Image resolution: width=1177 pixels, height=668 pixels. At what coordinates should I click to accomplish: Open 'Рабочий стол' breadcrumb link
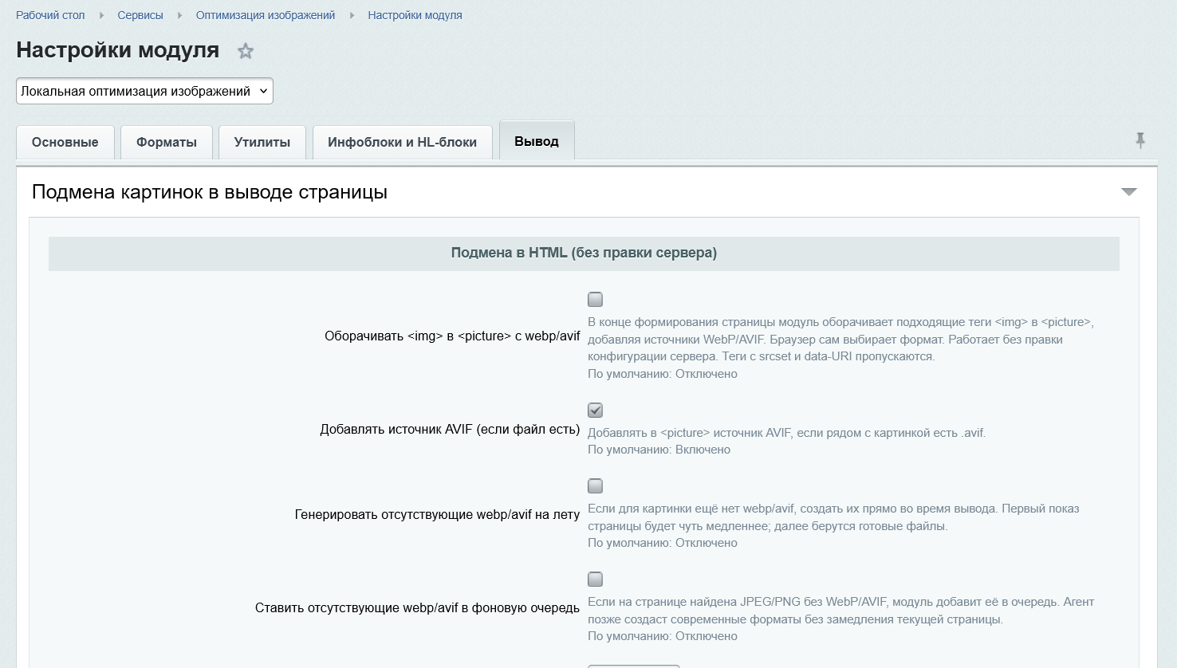(50, 15)
